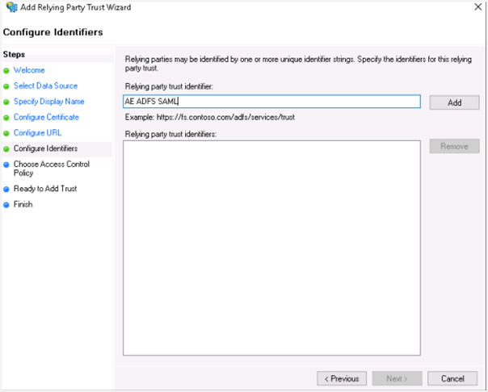
Task: Go back with the Previous button
Action: [x=342, y=378]
